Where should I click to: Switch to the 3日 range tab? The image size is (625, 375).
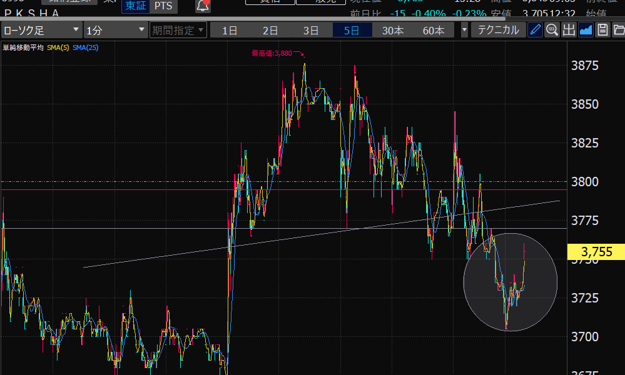[311, 30]
